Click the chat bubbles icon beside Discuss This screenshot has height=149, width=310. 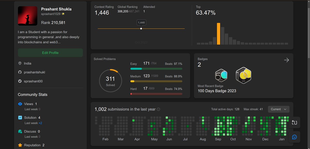click(x=20, y=132)
